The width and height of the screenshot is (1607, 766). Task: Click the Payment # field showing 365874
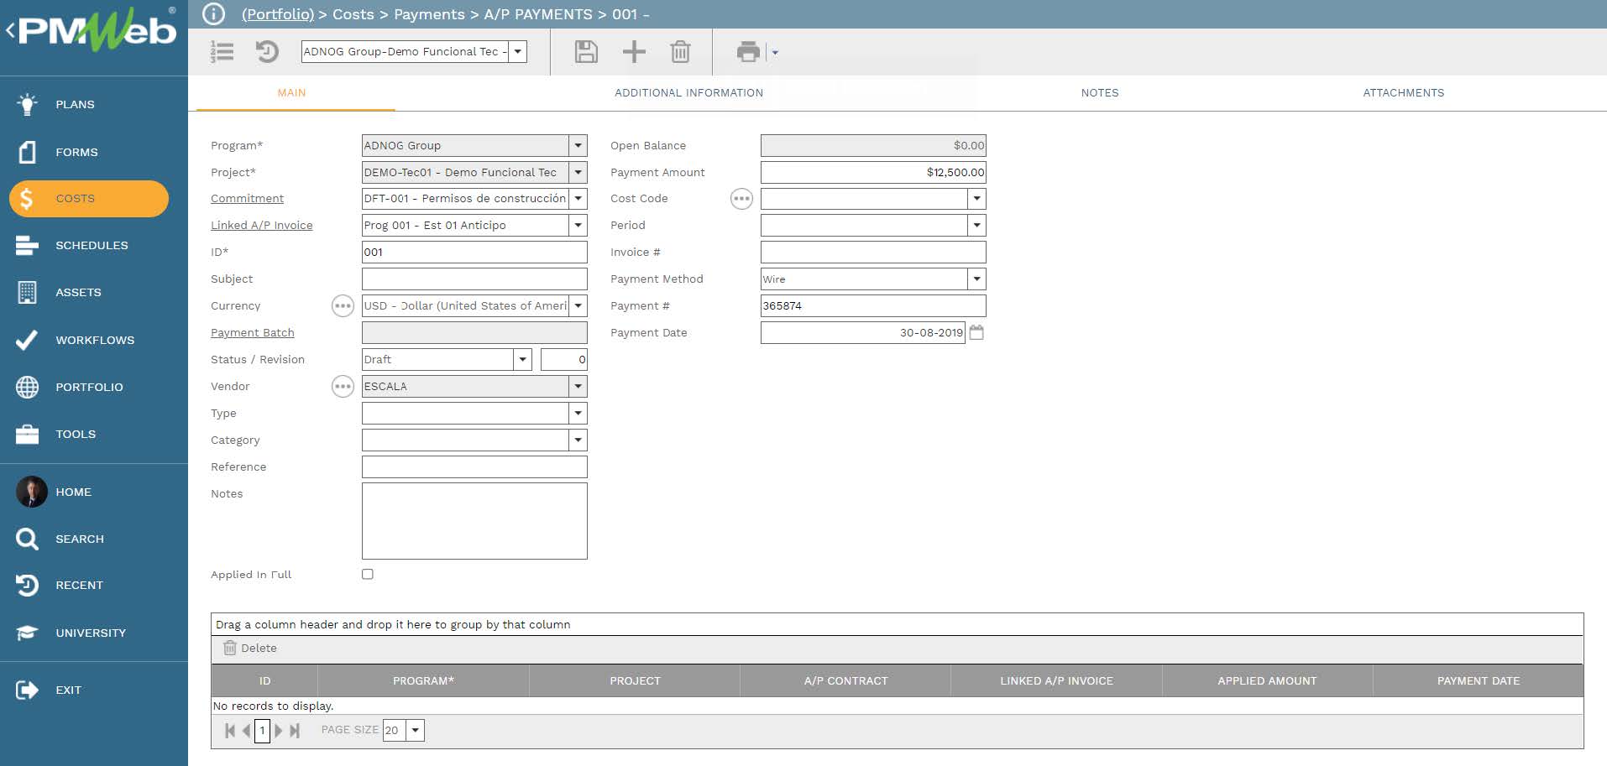(873, 305)
